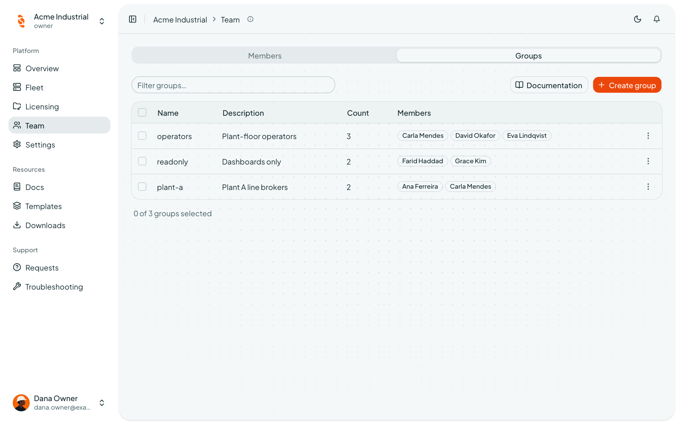The image size is (679, 424).
Task: Open notifications bell
Action: (x=657, y=19)
